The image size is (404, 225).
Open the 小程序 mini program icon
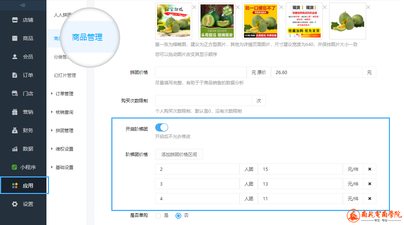coord(14,167)
